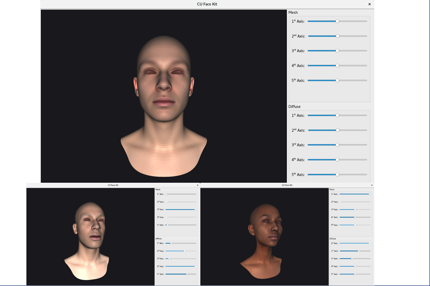Click Mesh 1st Axis slider in large window

coord(337,21)
